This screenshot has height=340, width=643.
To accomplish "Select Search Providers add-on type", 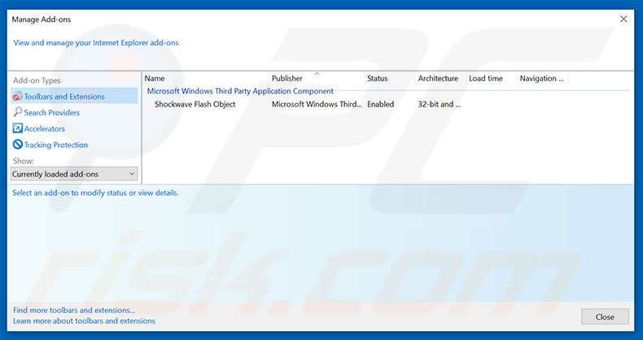I will [51, 112].
